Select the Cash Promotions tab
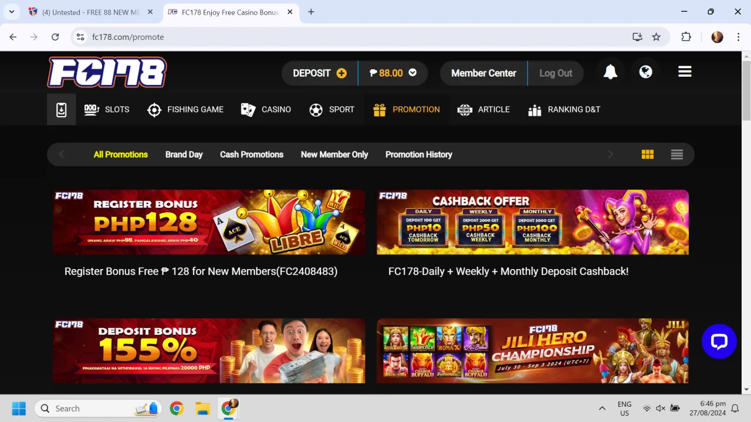This screenshot has width=751, height=422. (252, 155)
